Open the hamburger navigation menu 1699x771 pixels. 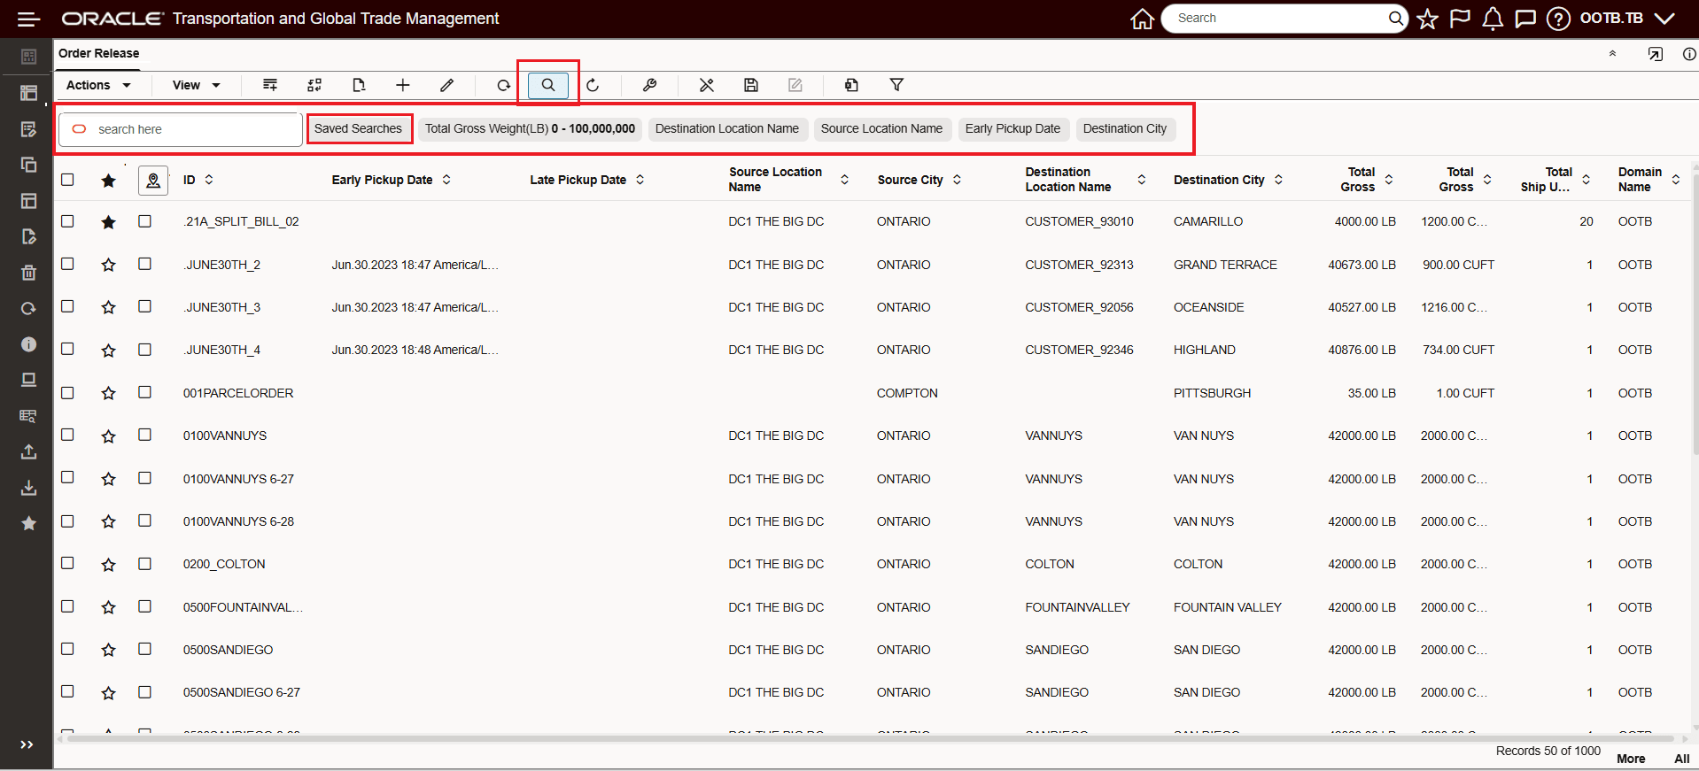pos(28,19)
